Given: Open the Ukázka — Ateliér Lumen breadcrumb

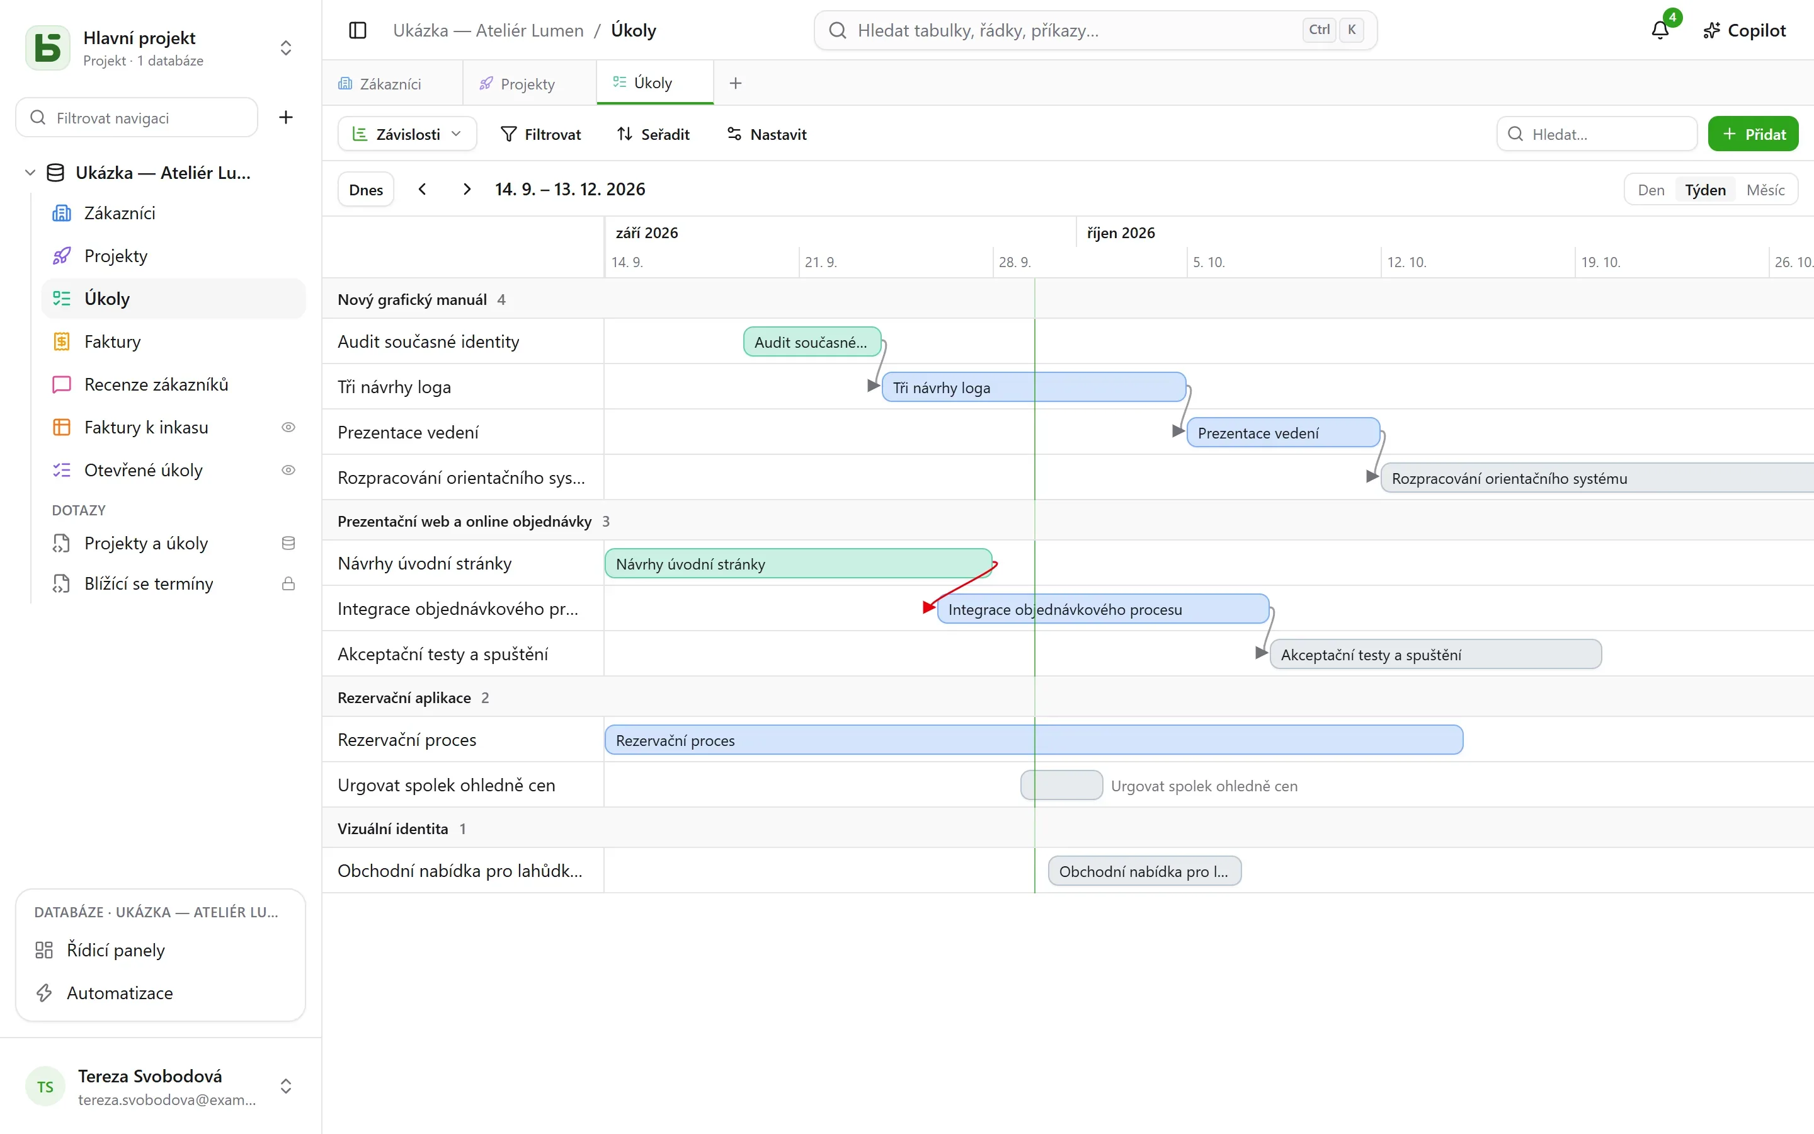Looking at the screenshot, I should 488,31.
